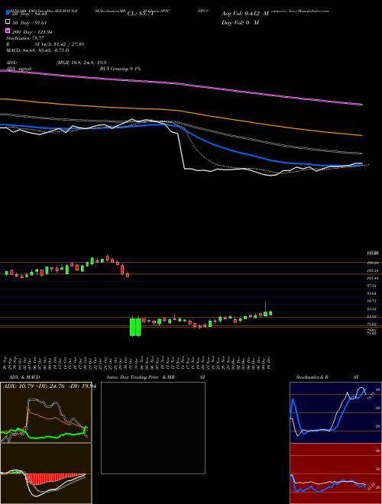Click the 'Stochastics & R' panel title

[312, 377]
